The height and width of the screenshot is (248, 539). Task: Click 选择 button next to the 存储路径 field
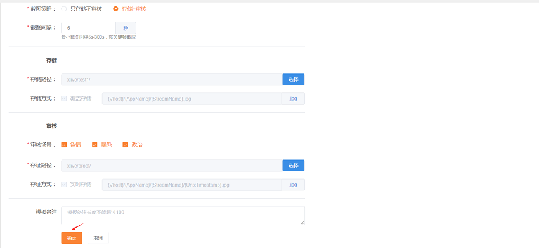coord(293,79)
